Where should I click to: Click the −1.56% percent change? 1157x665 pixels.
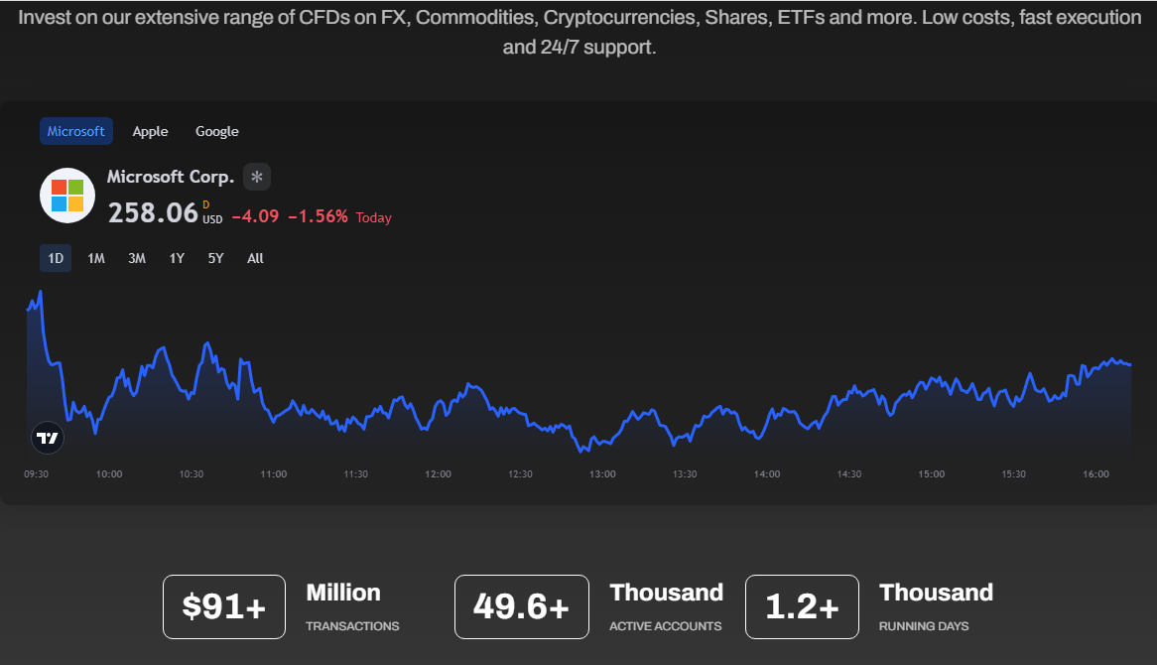(x=318, y=216)
